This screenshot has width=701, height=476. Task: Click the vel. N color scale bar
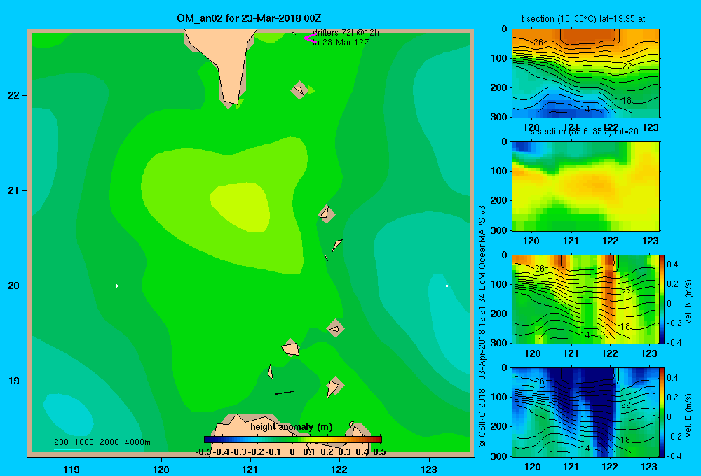pyautogui.click(x=662, y=299)
